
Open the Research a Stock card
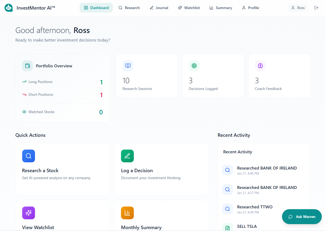pyautogui.click(x=63, y=169)
